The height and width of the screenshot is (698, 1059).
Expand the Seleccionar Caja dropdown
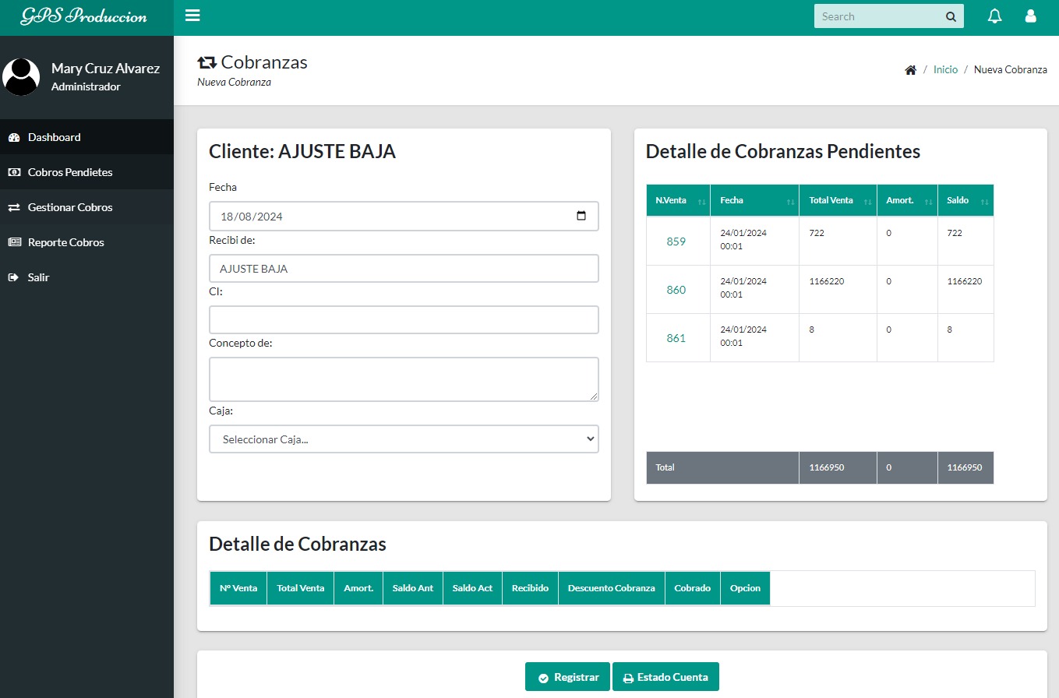click(404, 439)
